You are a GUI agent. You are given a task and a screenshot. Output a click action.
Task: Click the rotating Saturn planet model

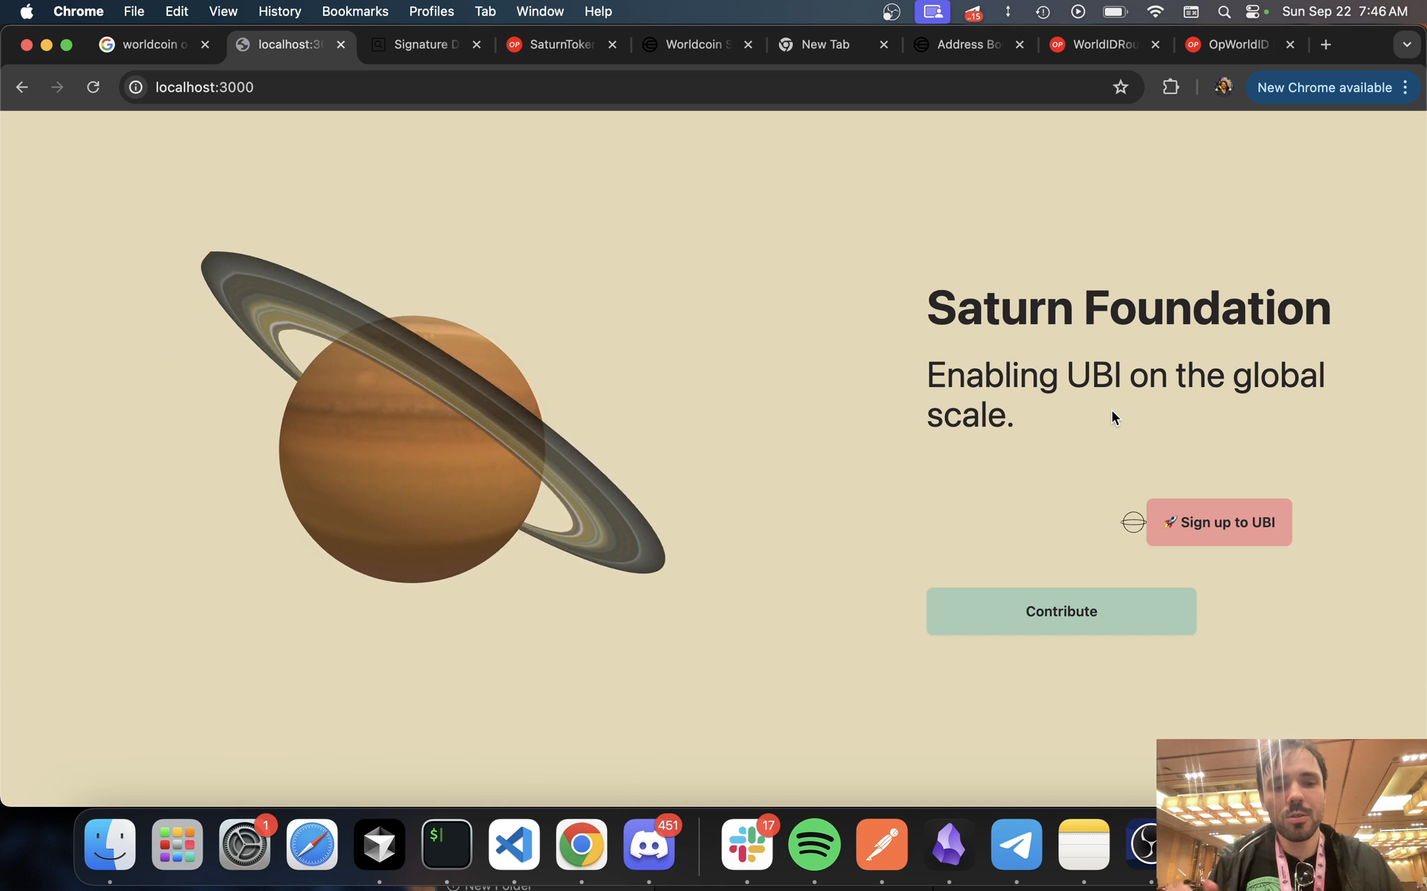click(433, 416)
